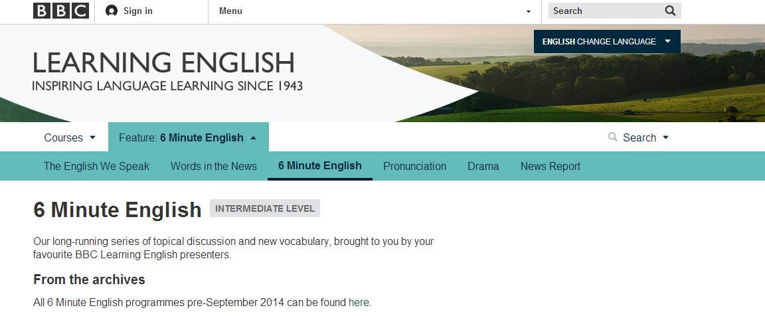Go to The English We Speak tab

click(x=96, y=166)
